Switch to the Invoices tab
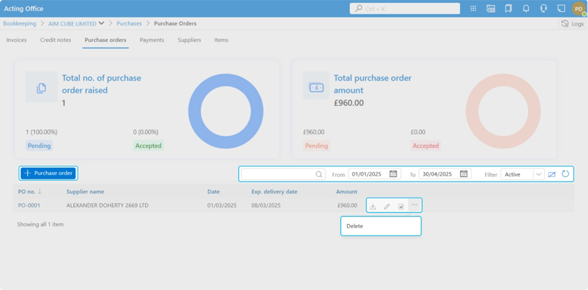588x290 pixels. 16,40
